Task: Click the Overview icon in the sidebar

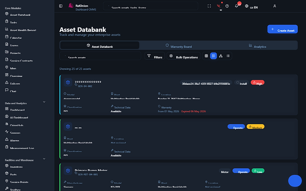Action: coord(7,75)
